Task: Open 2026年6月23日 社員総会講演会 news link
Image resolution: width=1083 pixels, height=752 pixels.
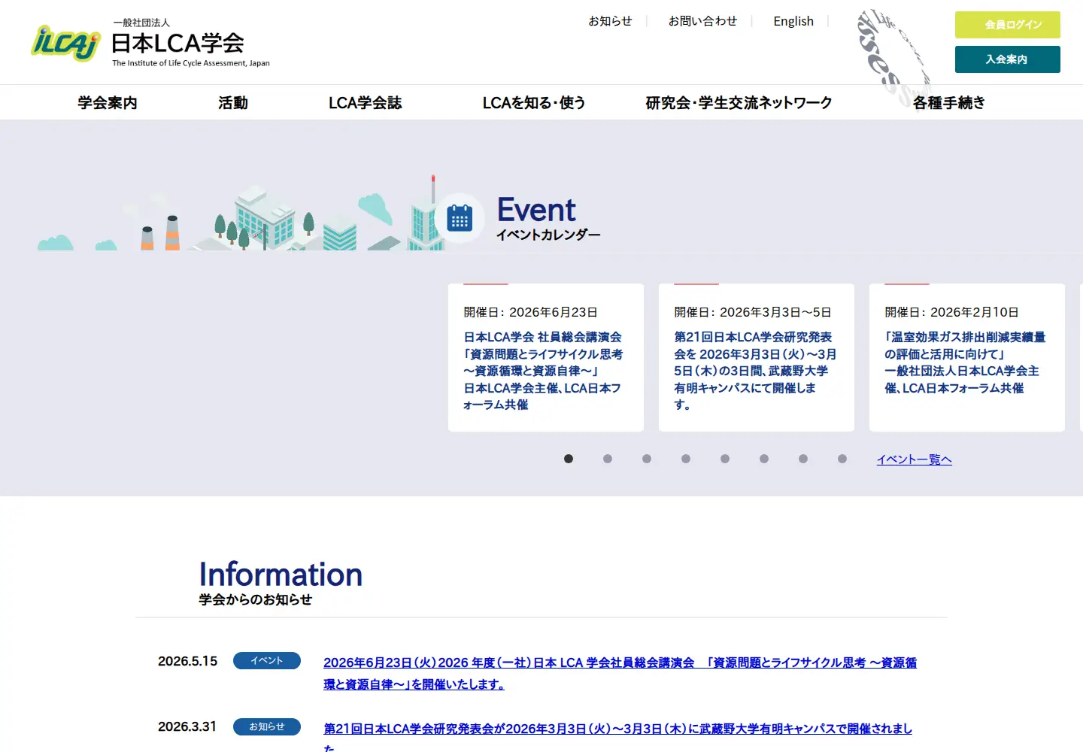Action: [x=620, y=673]
